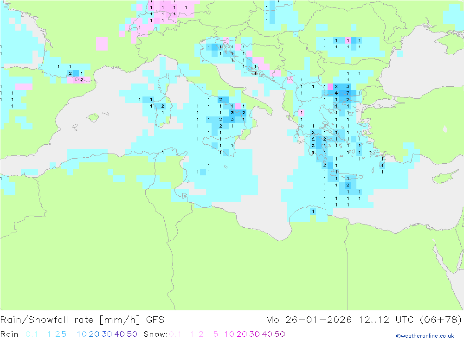The width and height of the screenshot is (464, 340).
Task: Select the rain legend 10 value
Action: pyautogui.click(x=82, y=334)
